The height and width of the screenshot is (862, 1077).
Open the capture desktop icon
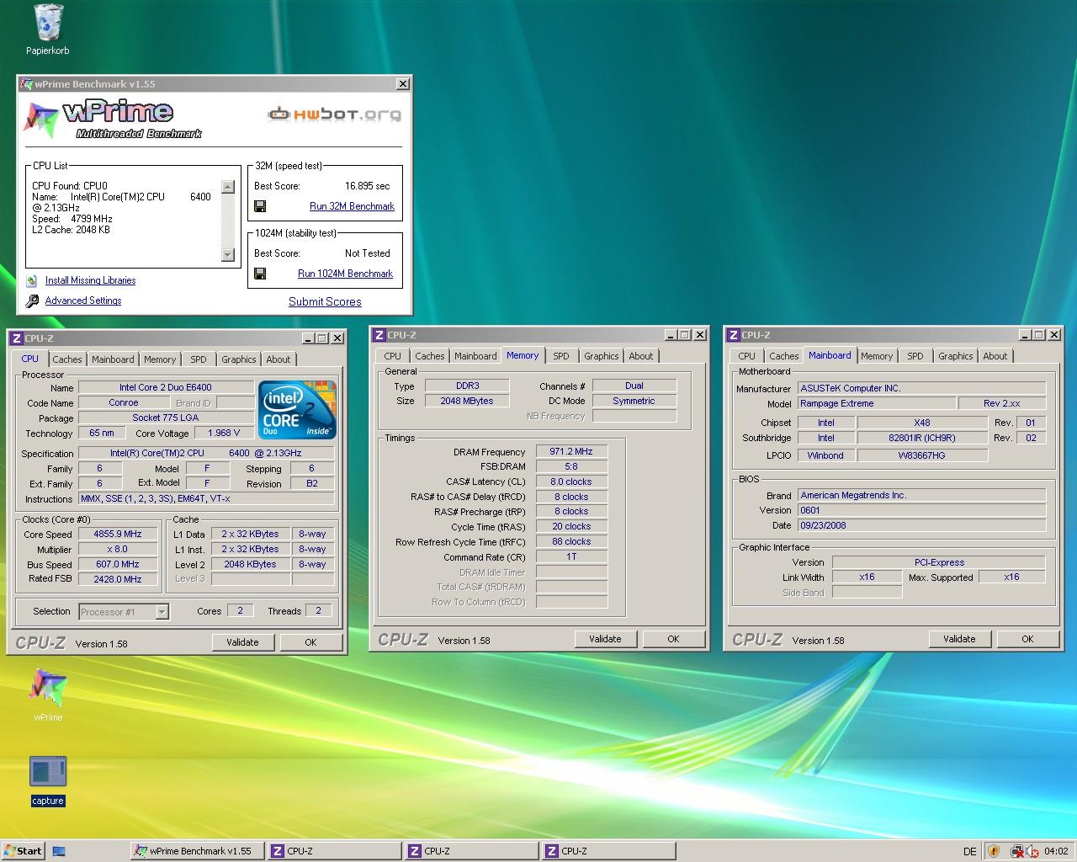click(x=47, y=772)
